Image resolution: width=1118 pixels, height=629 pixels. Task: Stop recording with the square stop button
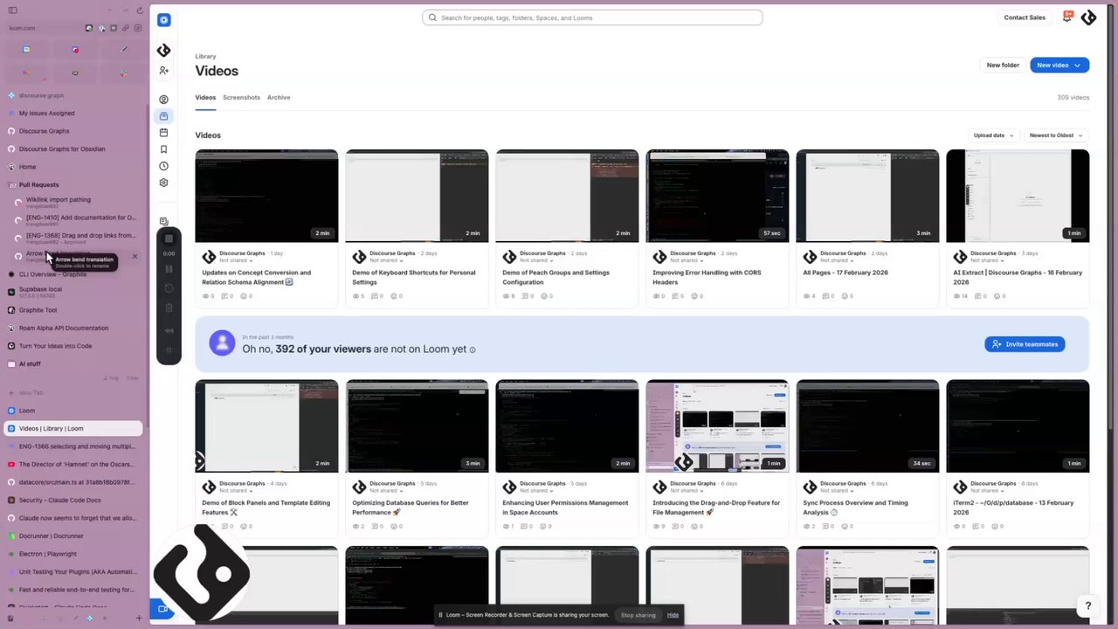click(169, 238)
